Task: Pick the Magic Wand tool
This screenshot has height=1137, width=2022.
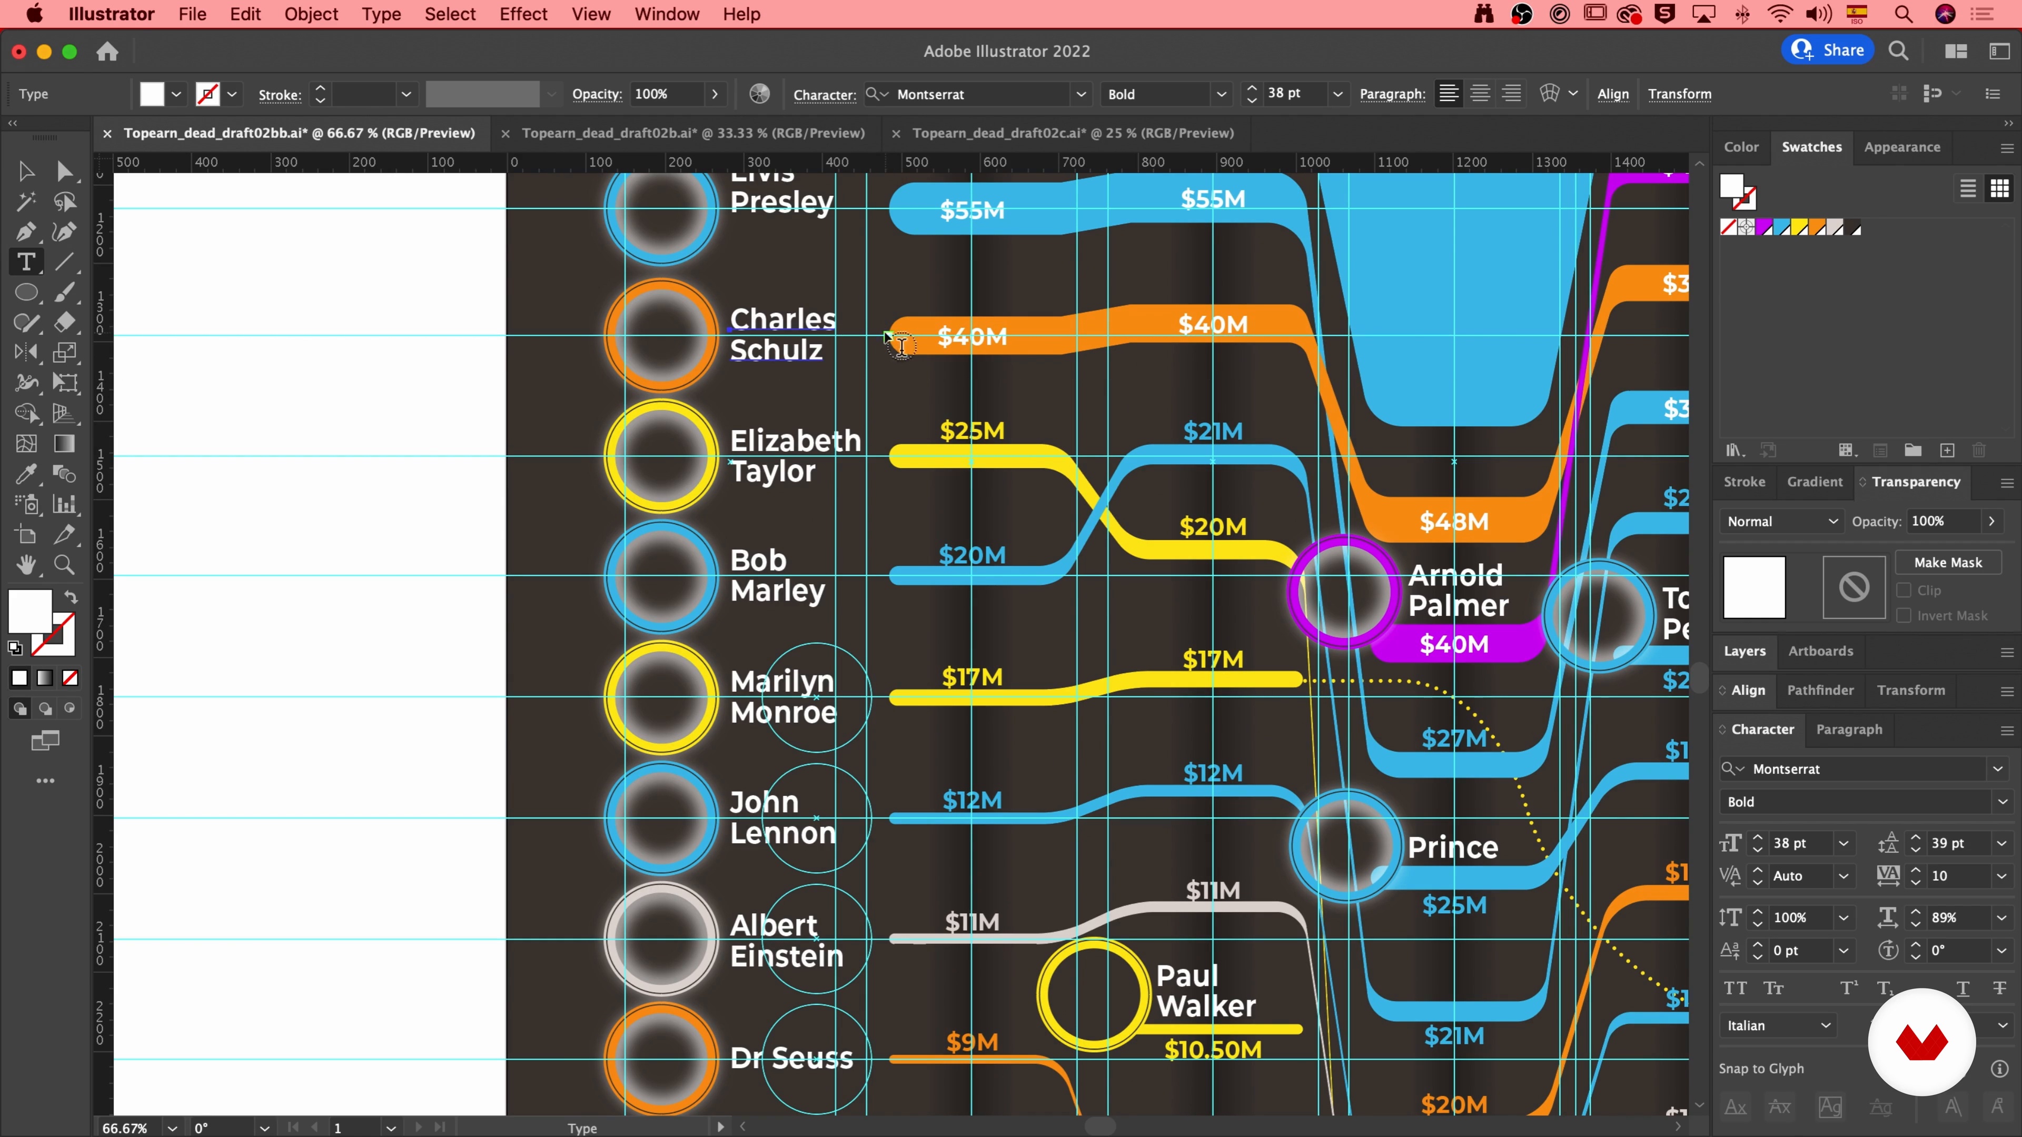Action: [x=26, y=202]
